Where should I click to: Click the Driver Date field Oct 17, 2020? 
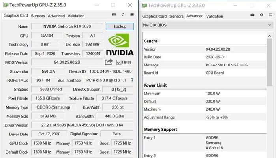(49, 134)
